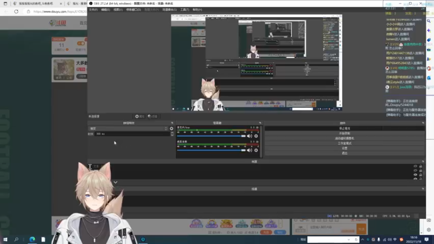
Task: Open Windows taskbar search
Action: coord(16,239)
